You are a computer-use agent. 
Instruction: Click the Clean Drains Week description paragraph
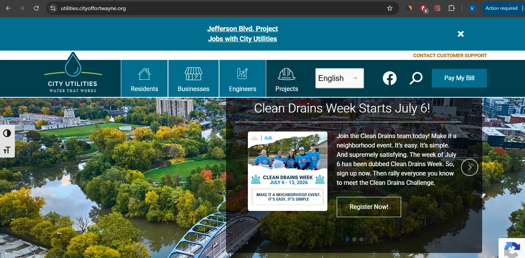[396, 159]
